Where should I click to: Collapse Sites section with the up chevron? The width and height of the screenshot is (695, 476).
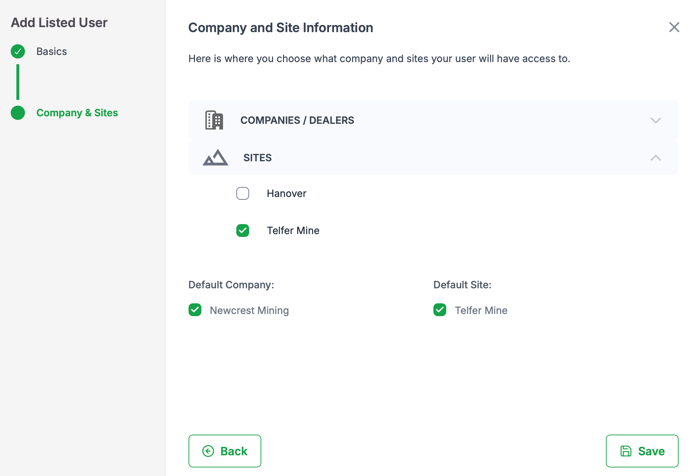coord(655,158)
